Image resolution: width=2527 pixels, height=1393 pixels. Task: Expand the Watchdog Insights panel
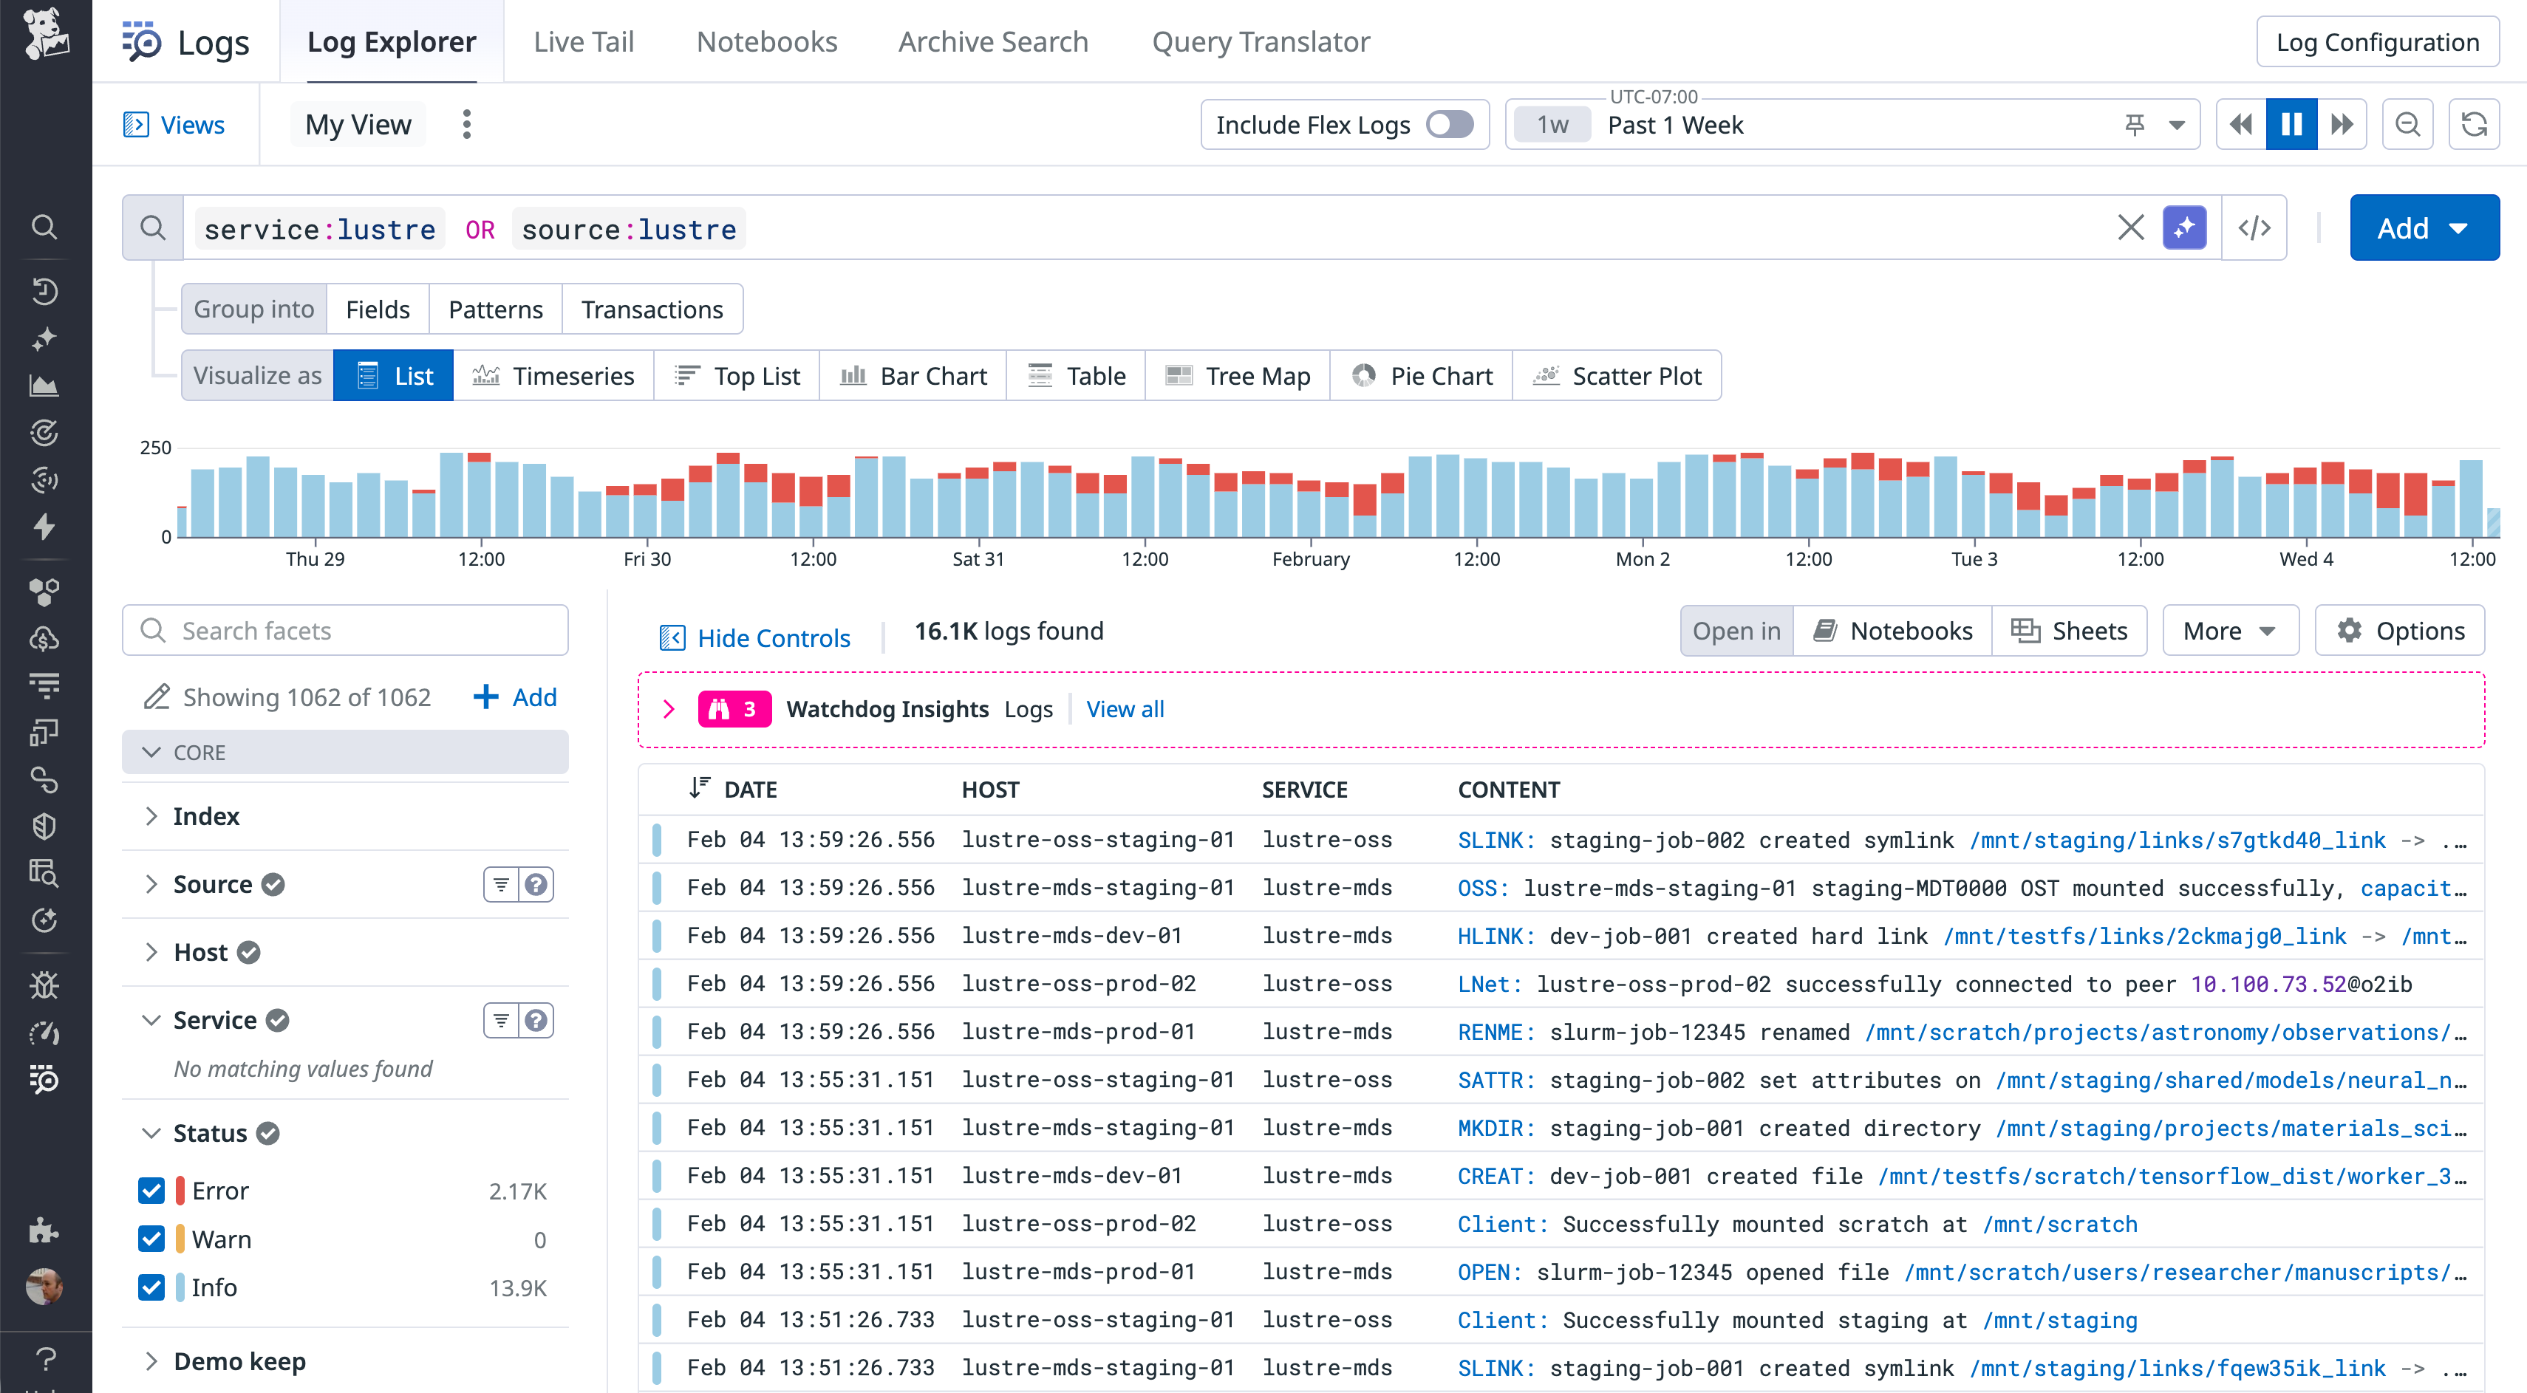tap(670, 709)
